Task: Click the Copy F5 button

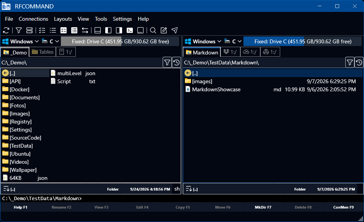Action: pos(183,207)
